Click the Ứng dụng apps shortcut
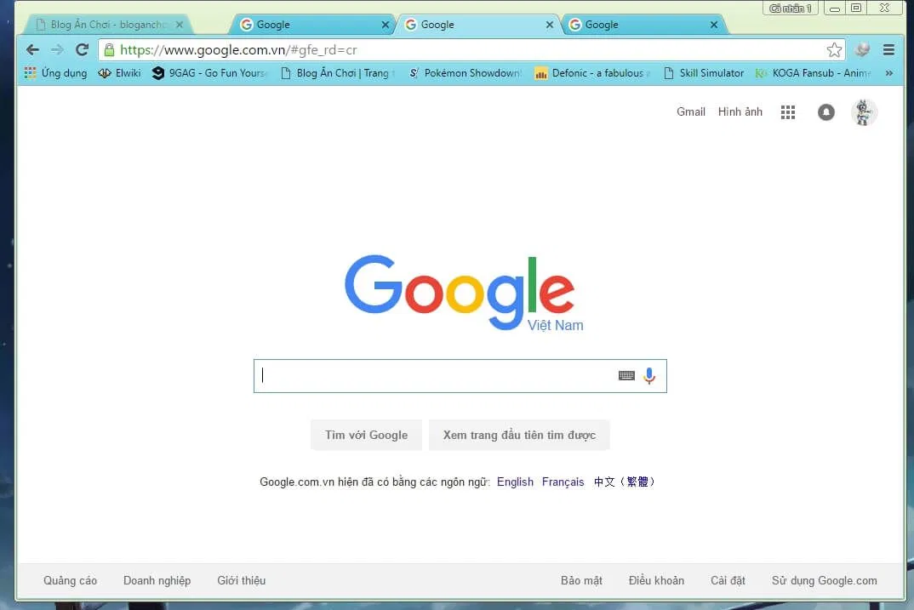The width and height of the screenshot is (914, 610). click(x=56, y=73)
